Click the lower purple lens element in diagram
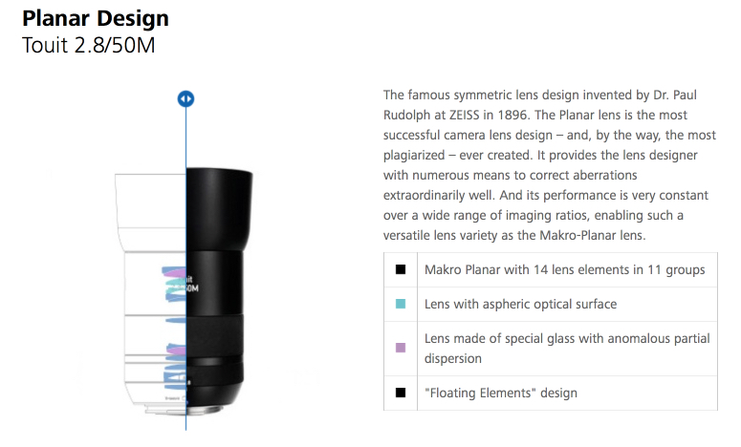The height and width of the screenshot is (447, 741). tap(177, 351)
